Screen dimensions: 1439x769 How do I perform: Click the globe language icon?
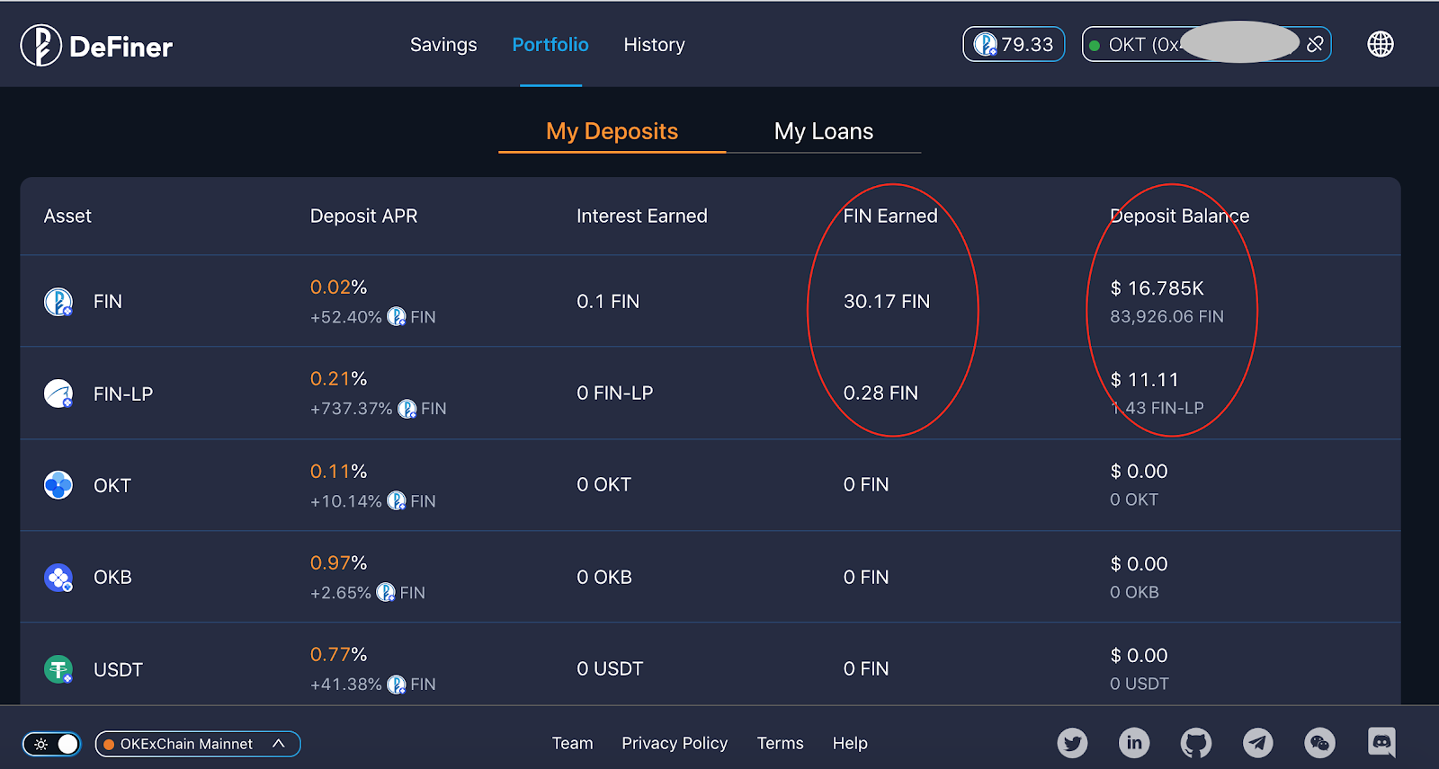coord(1381,44)
